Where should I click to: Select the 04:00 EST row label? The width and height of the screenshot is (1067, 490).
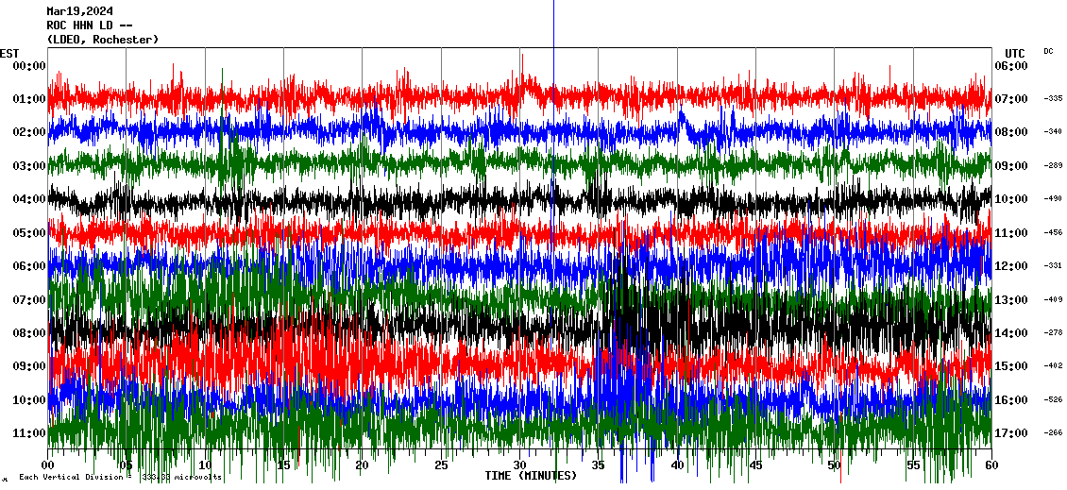28,199
